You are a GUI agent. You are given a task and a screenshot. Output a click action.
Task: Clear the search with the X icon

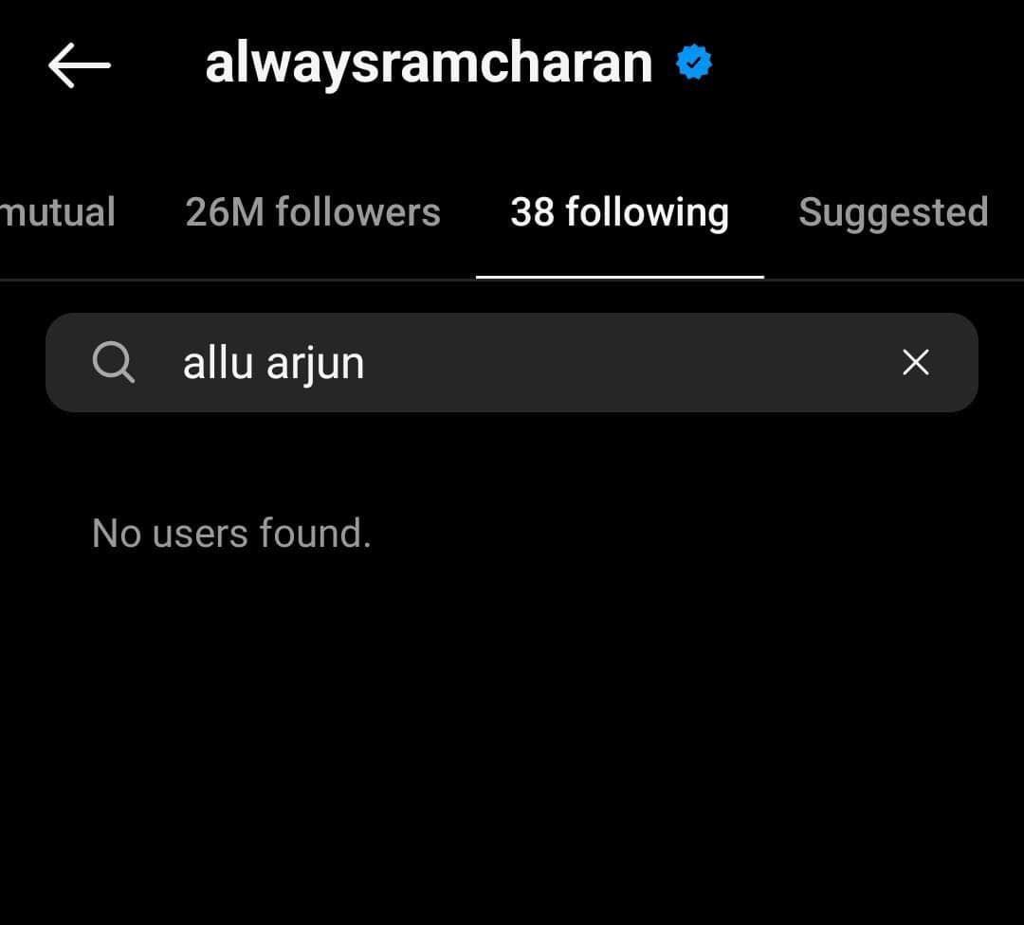click(x=916, y=362)
